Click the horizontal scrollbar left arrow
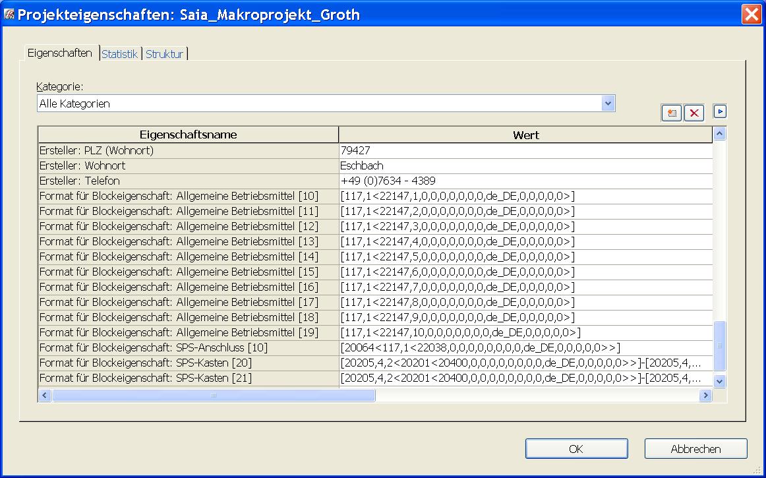The width and height of the screenshot is (766, 478). tap(45, 396)
